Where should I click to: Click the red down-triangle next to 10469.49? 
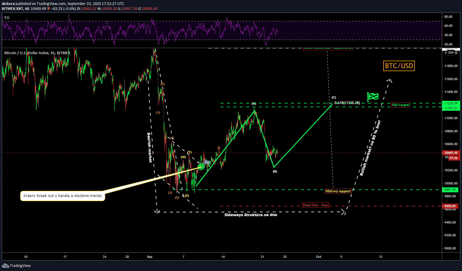(49, 9)
